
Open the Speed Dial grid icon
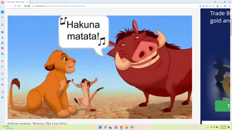point(19,6)
